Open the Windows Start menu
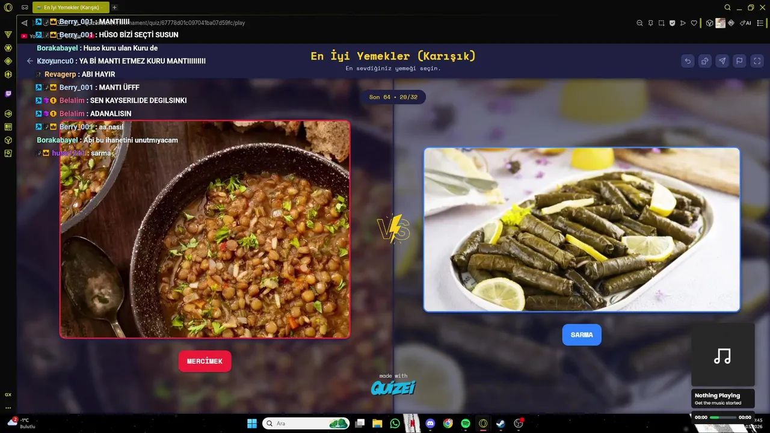 click(x=251, y=423)
